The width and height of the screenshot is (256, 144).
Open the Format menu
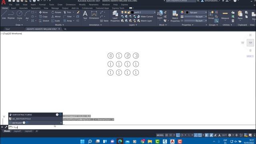[x=42, y=4]
